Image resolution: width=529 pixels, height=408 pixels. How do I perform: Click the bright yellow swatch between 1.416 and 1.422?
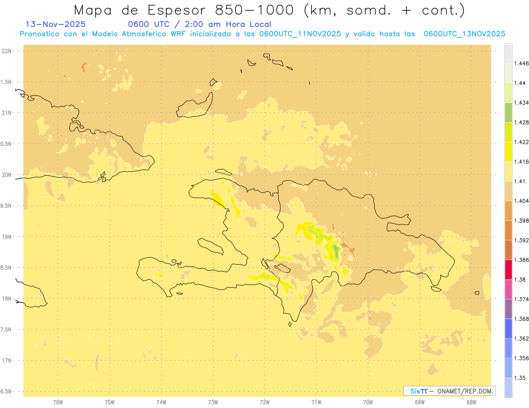tap(508, 151)
